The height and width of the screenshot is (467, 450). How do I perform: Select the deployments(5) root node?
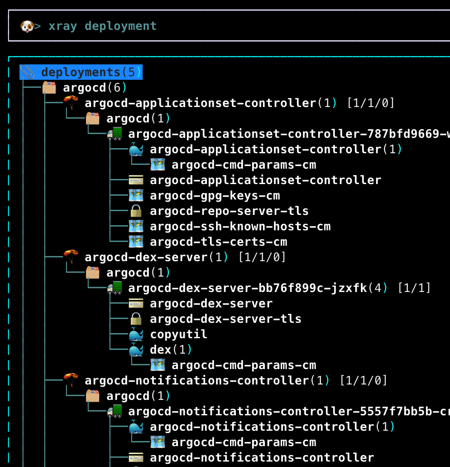click(81, 72)
